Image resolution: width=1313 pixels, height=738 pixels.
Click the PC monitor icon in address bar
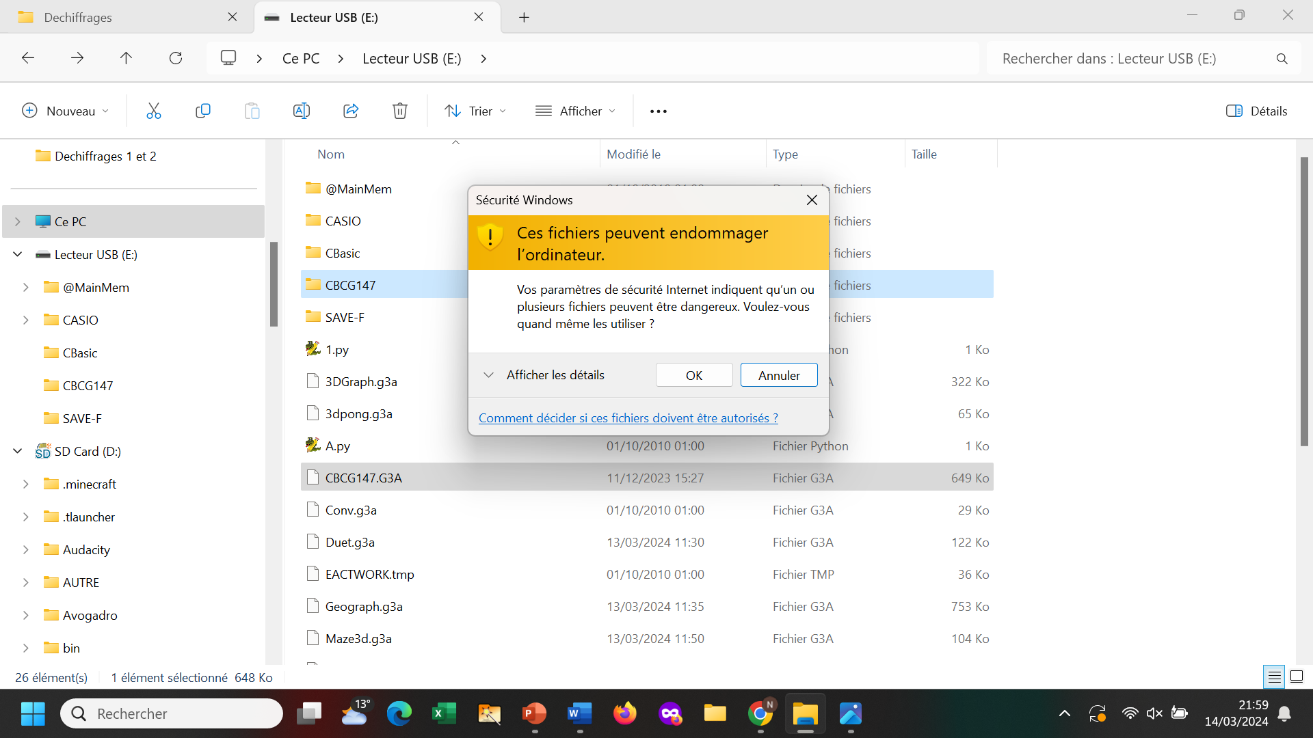tap(228, 58)
